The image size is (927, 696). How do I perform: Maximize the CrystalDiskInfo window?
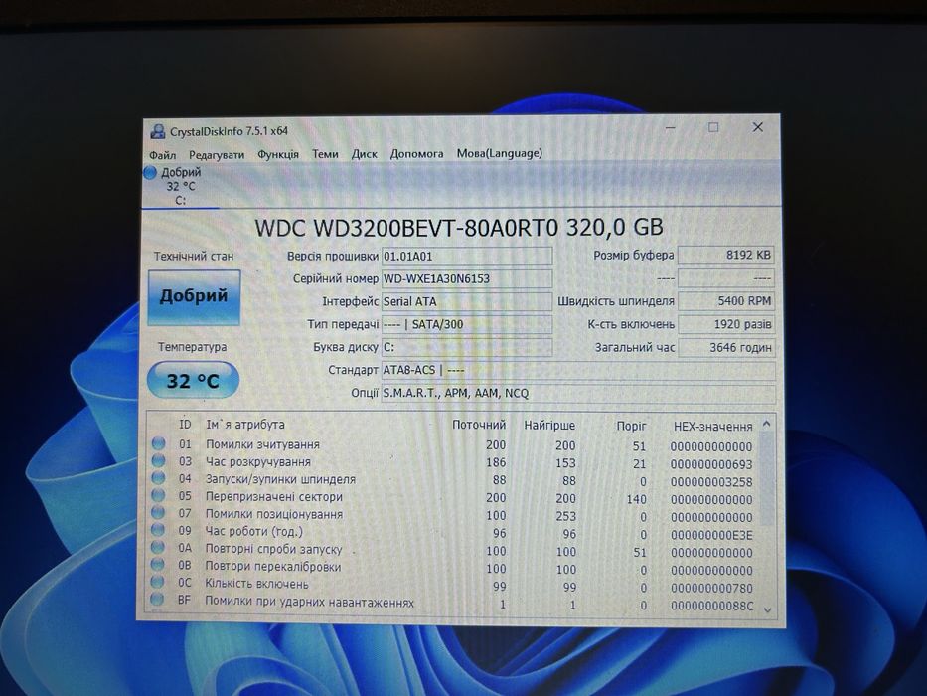[713, 127]
